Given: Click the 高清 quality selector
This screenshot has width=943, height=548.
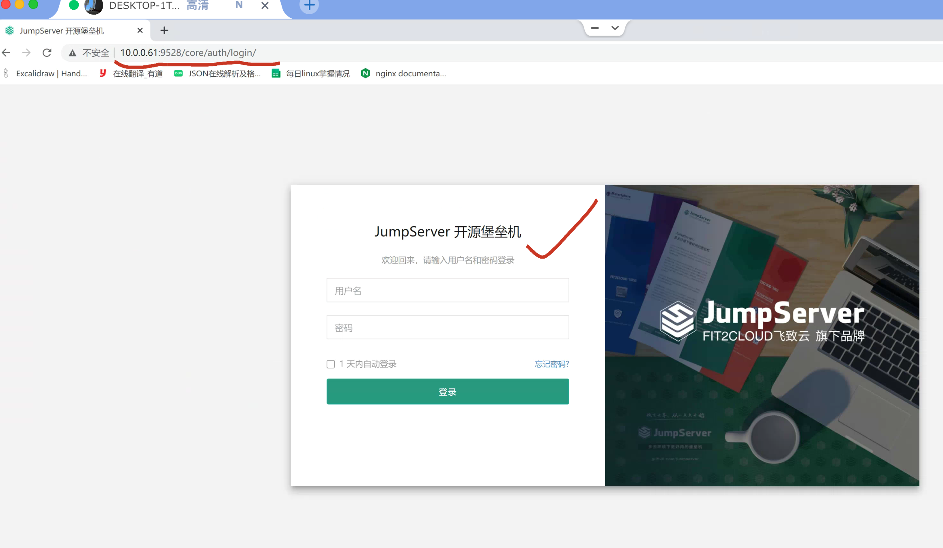Looking at the screenshot, I should pyautogui.click(x=198, y=6).
